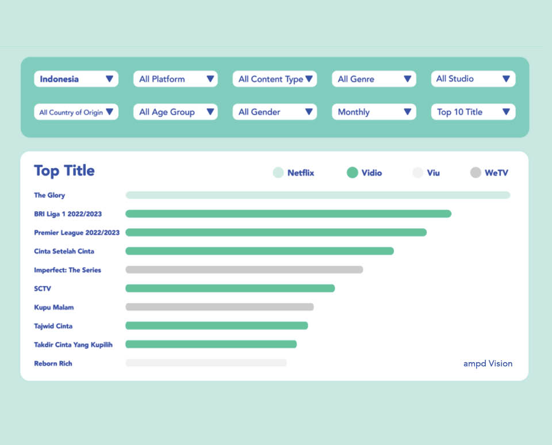Viewport: 552px width, 445px height.
Task: Select the title Imperfect: The Series
Action: pos(67,270)
